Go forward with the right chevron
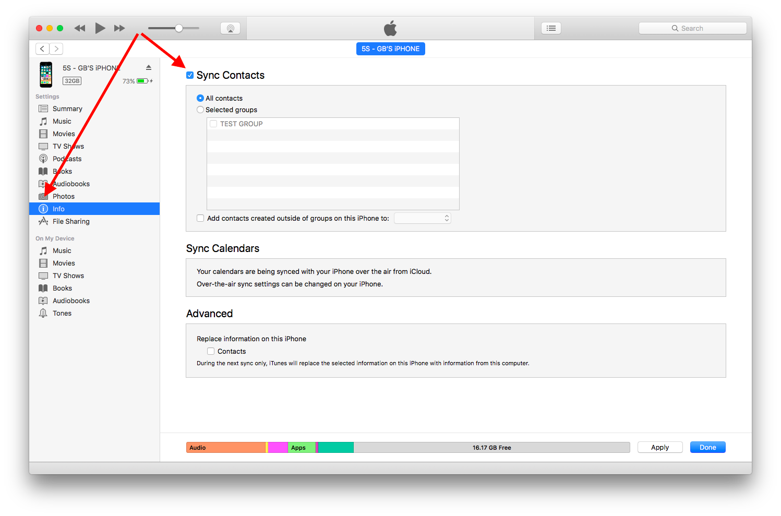This screenshot has width=781, height=516. 56,49
